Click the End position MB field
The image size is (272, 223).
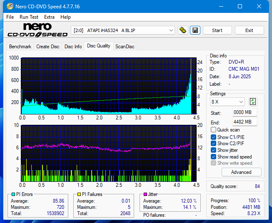[x=245, y=122]
